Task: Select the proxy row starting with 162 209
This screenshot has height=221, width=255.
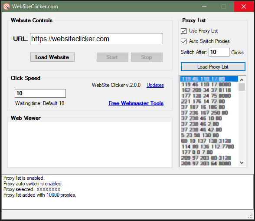Action: coord(209,90)
